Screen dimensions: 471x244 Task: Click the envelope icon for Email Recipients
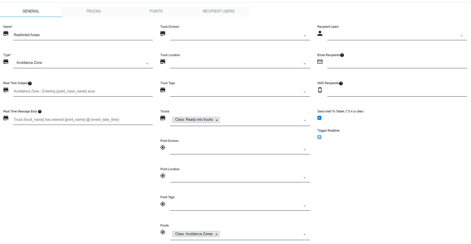click(x=320, y=62)
